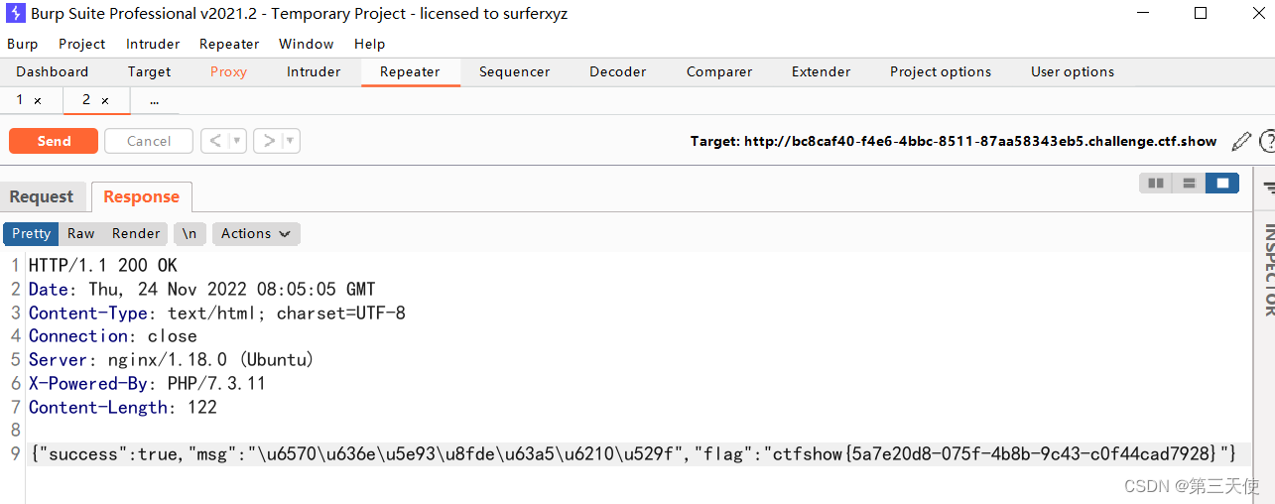The image size is (1275, 504).
Task: Open the User options tab
Action: click(x=1073, y=71)
